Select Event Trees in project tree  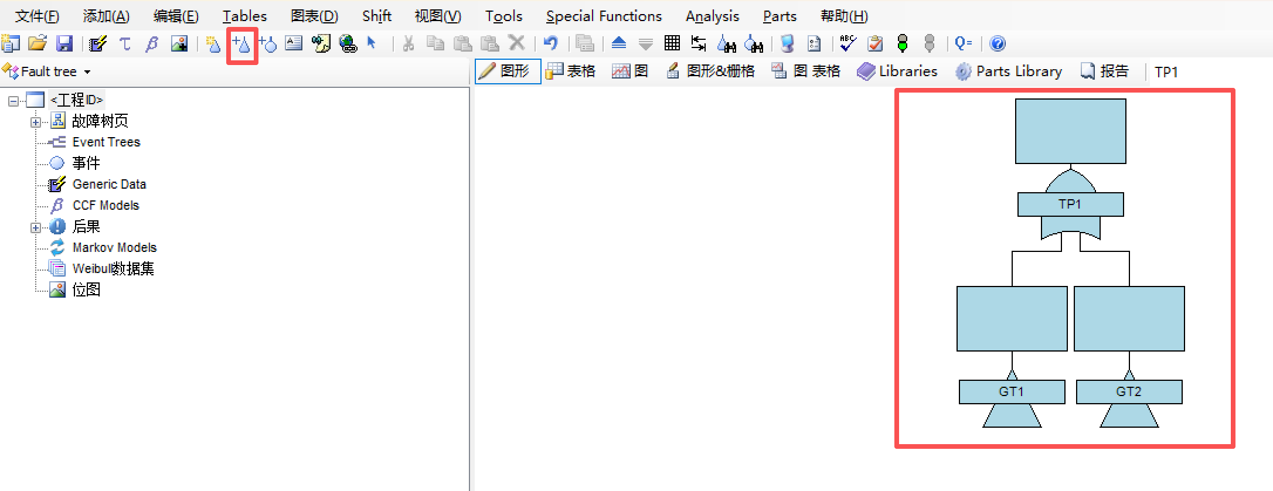[106, 142]
